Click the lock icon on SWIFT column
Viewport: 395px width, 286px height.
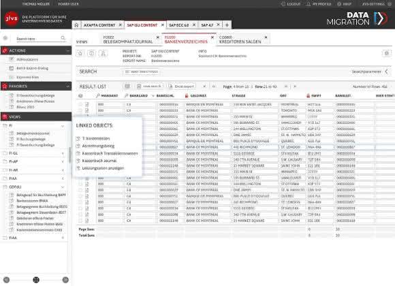(x=308, y=96)
